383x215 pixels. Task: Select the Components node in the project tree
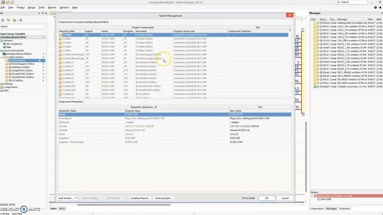pyautogui.click(x=11, y=87)
